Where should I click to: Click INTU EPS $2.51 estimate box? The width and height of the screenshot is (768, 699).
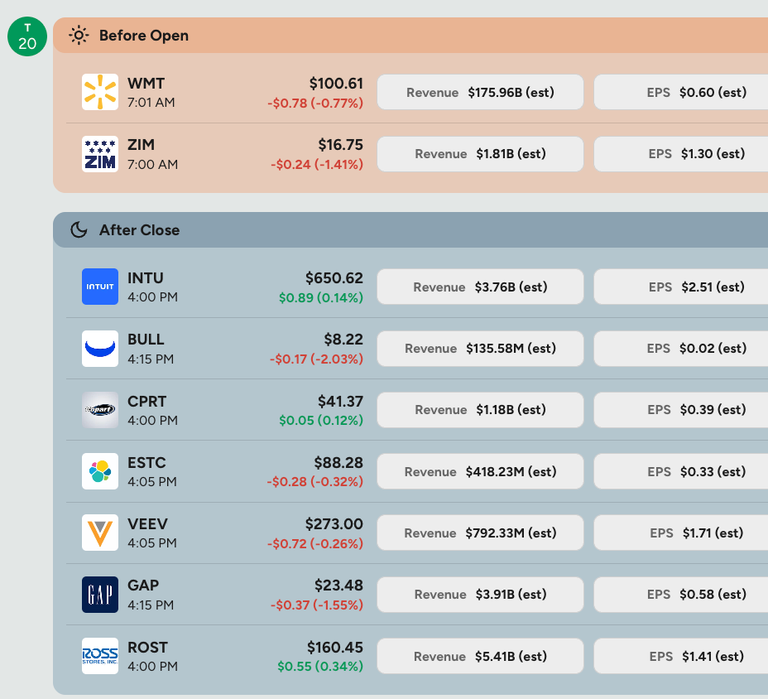tap(681, 287)
